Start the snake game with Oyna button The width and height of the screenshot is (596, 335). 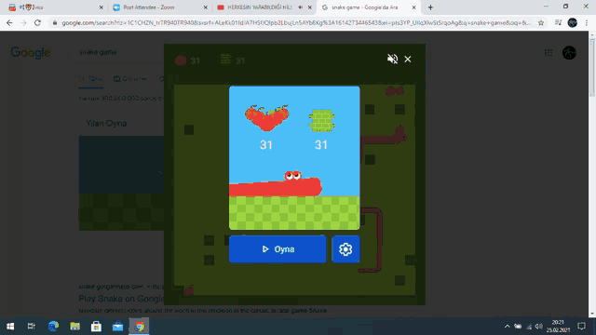(278, 249)
